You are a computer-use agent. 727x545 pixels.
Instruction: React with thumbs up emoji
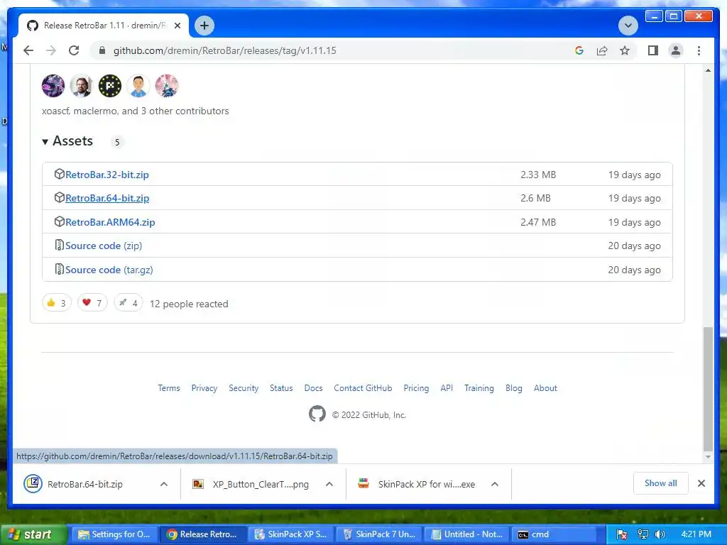[x=57, y=303]
